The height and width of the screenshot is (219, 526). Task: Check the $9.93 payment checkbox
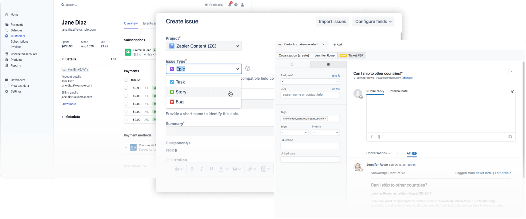(x=126, y=88)
